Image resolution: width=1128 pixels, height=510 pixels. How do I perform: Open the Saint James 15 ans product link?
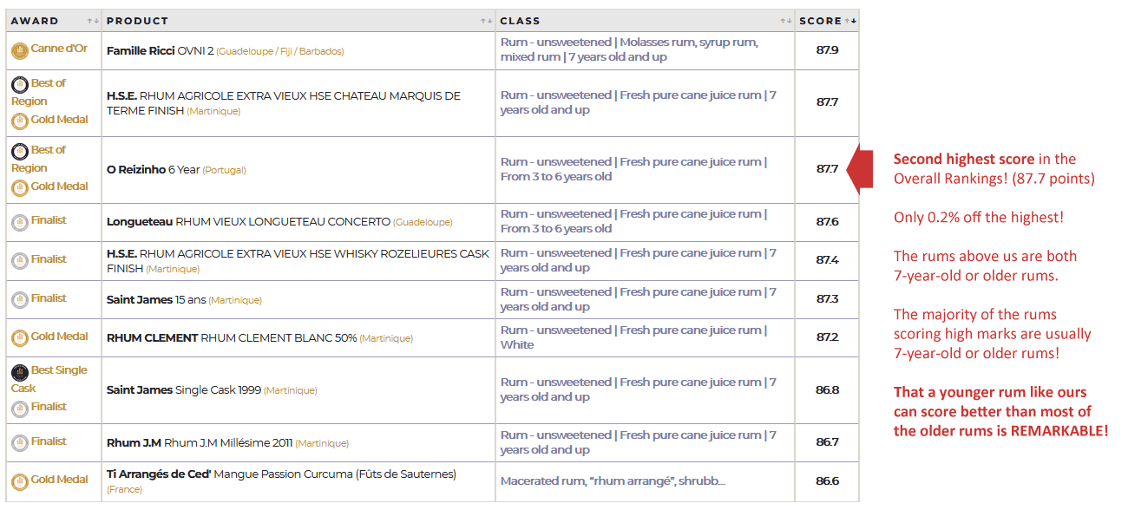[156, 300]
